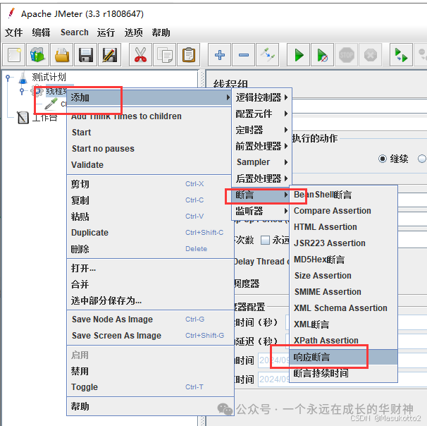427x426 pixels.
Task: Toggle the 永远 checkbox
Action: (x=265, y=240)
